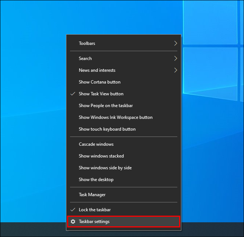Click the News and interests label

(97, 70)
